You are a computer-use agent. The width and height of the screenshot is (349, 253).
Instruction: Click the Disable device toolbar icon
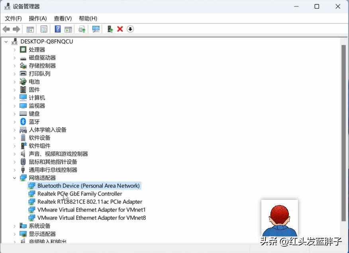(x=130, y=29)
